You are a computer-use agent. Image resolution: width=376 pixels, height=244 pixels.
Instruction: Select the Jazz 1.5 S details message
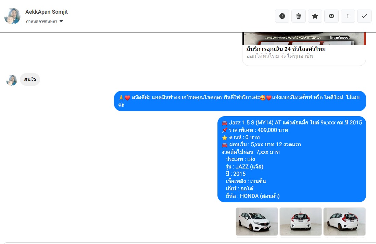pos(292,159)
